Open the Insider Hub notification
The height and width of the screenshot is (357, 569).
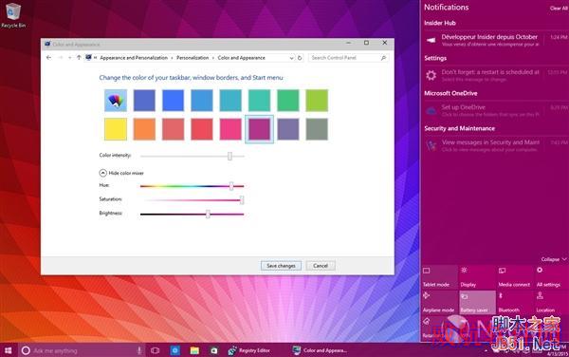point(495,40)
